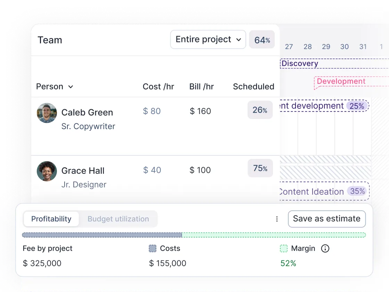The height and width of the screenshot is (292, 389).
Task: Click Caleb Green's 26% scheduled badge
Action: (x=260, y=110)
